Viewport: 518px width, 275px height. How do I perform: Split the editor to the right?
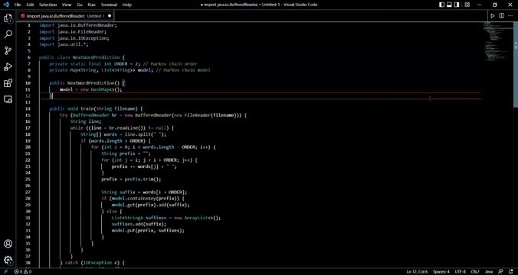[501, 15]
